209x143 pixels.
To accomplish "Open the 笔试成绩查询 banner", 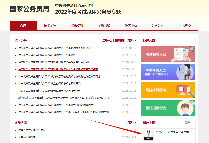I will tap(168, 90).
